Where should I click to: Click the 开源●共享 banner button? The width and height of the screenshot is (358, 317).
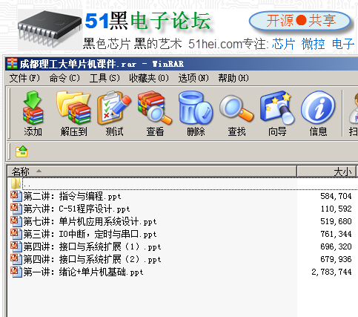(300, 21)
